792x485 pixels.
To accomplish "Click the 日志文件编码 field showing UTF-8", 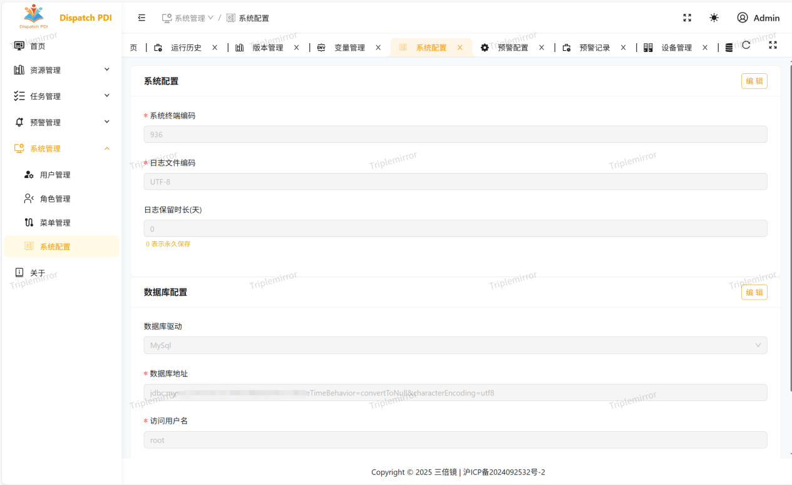I will 455,182.
